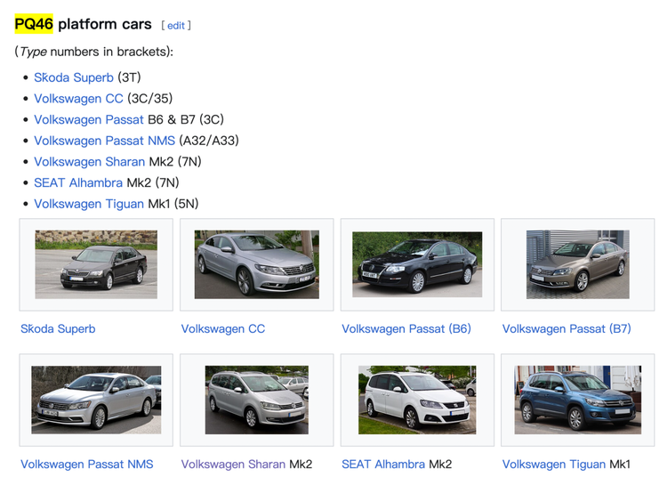This screenshot has height=477, width=667.
Task: Open the white SEAT Alhambra photo
Action: click(417, 400)
